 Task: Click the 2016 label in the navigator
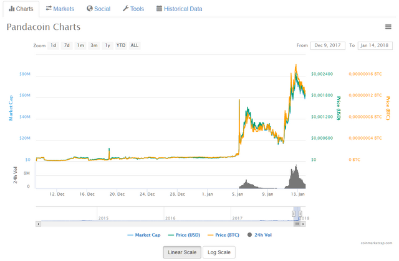(x=170, y=218)
